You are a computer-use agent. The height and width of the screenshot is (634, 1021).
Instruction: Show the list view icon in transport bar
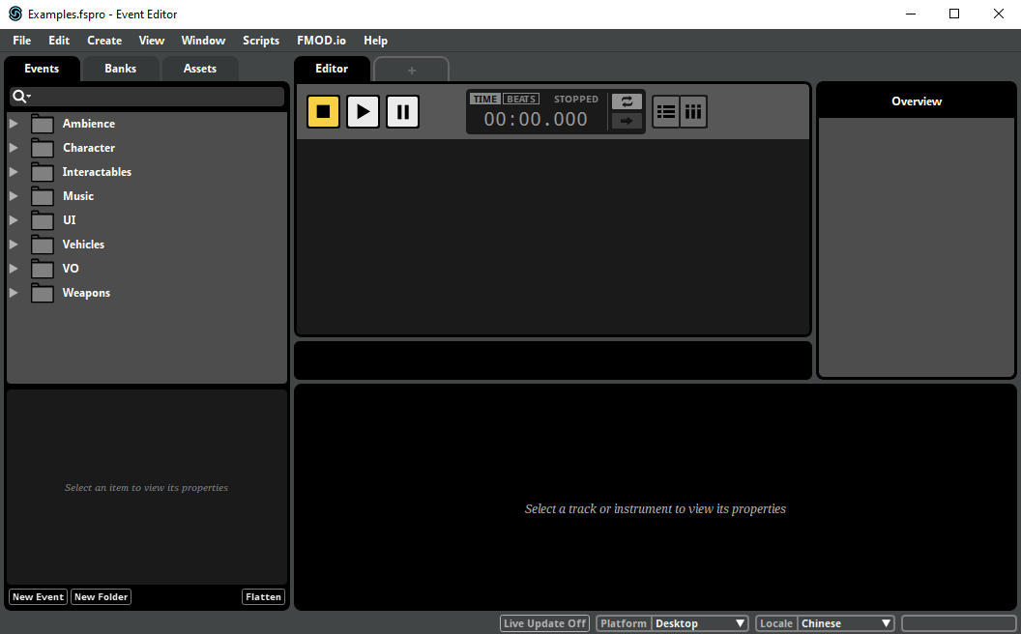(x=666, y=111)
